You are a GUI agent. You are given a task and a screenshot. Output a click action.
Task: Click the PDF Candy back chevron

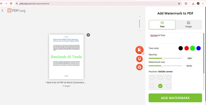(2, 10)
